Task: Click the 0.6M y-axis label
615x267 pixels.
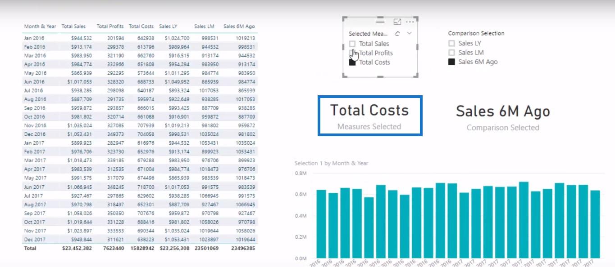Action: pyautogui.click(x=301, y=194)
